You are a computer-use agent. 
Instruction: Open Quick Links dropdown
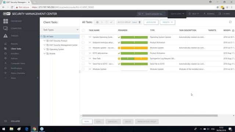point(177,14)
